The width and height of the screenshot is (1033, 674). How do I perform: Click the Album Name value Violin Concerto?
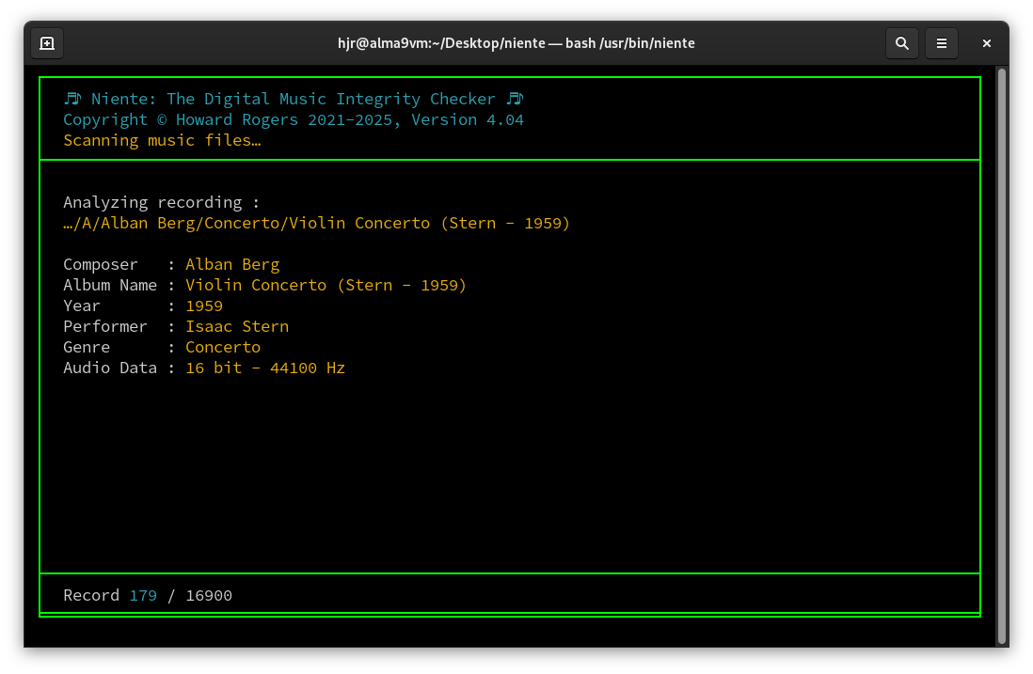[326, 285]
